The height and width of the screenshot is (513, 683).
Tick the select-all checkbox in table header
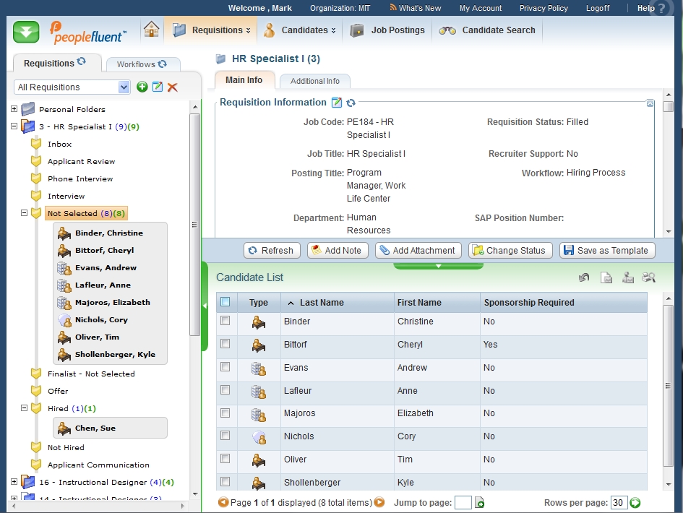click(225, 302)
